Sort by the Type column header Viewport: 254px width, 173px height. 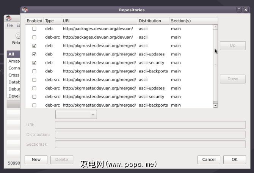52,21
